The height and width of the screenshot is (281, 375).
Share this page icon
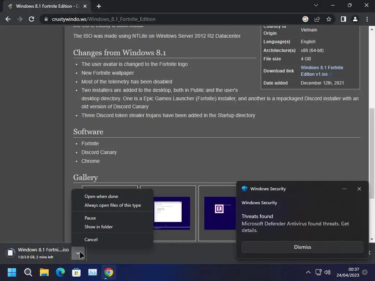click(317, 19)
